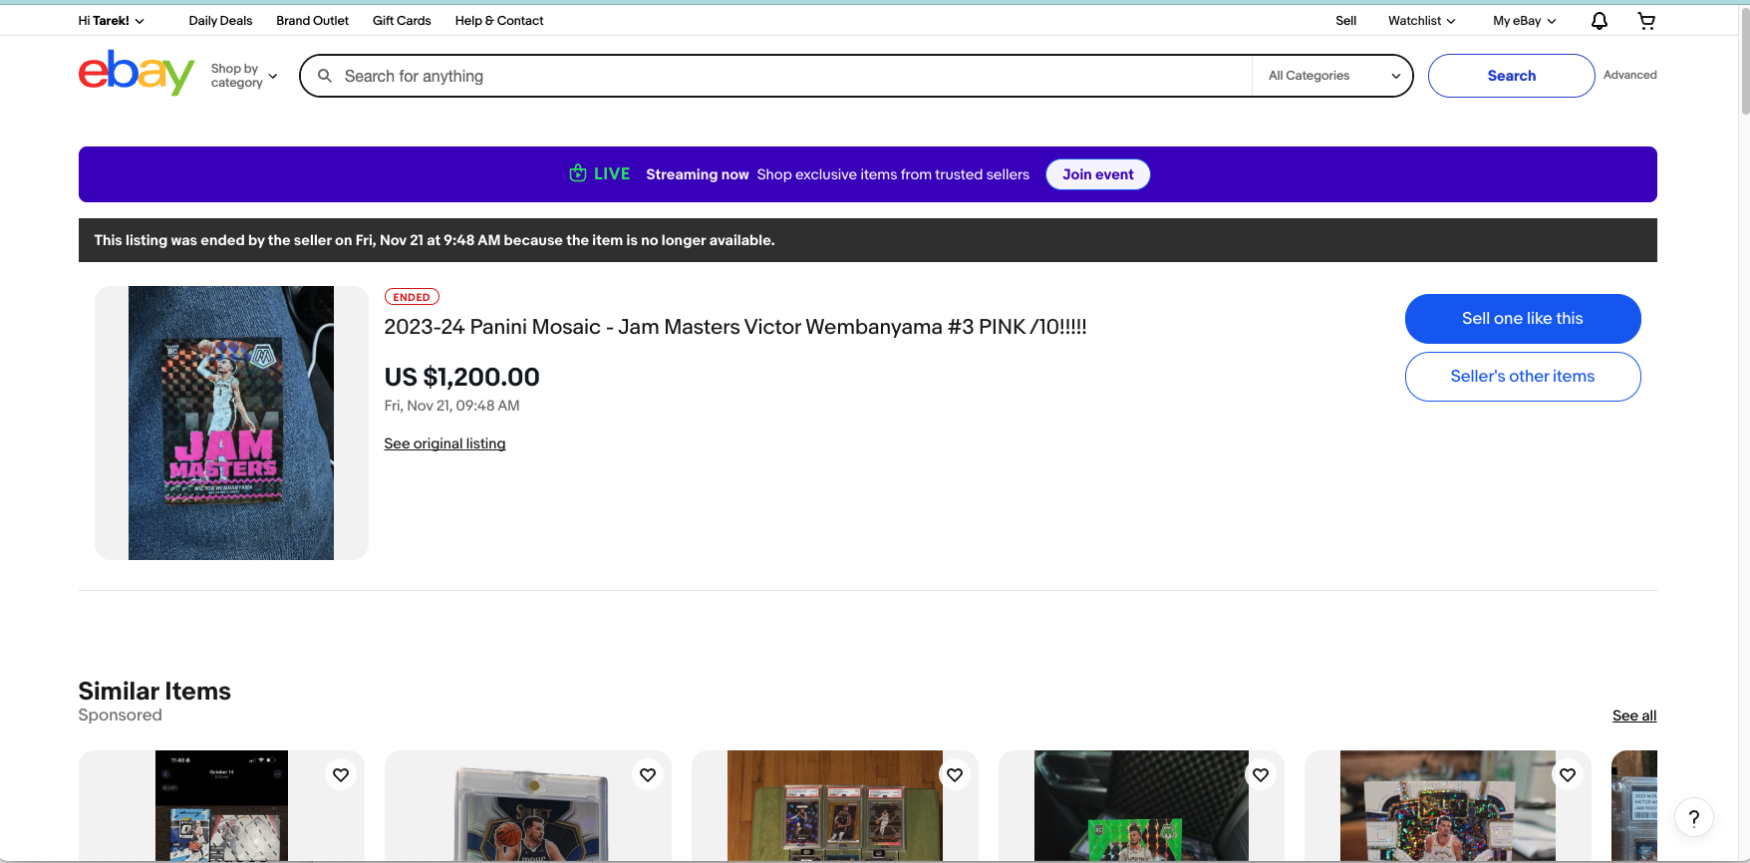The image size is (1750, 863).
Task: Click the blue Search button
Action: click(x=1511, y=76)
